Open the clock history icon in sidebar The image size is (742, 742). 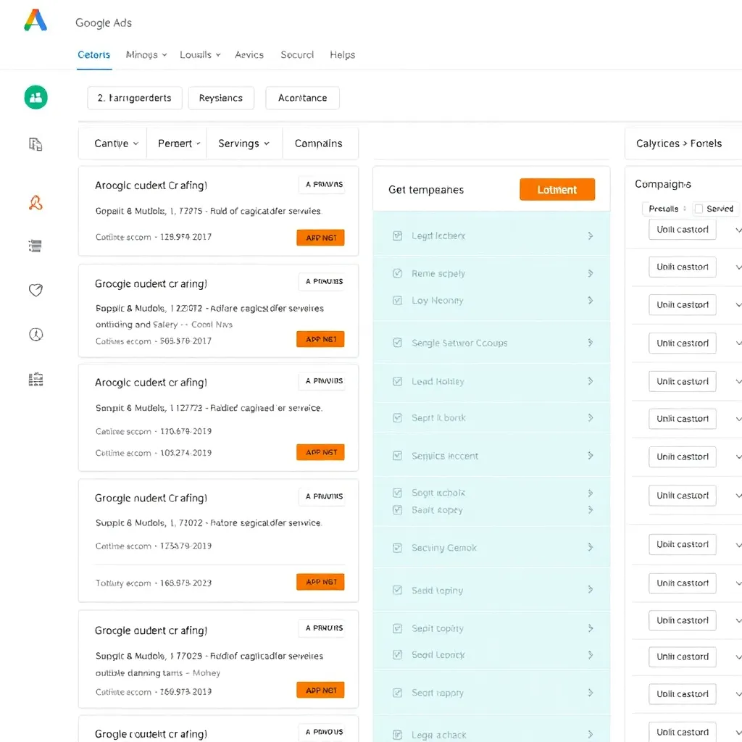coord(35,334)
